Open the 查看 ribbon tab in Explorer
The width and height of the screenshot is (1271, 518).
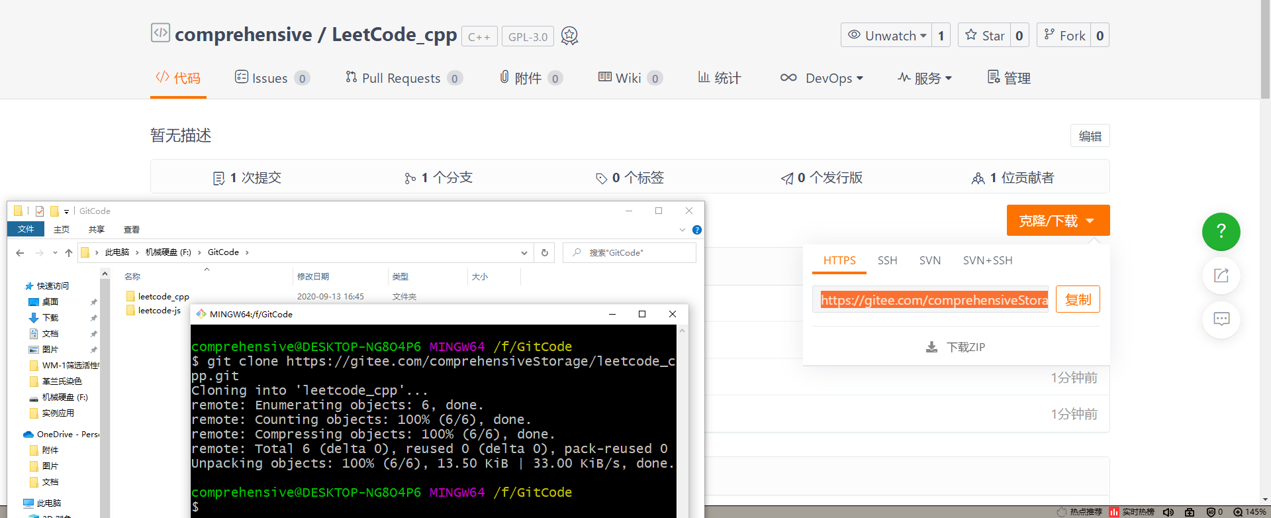[132, 229]
